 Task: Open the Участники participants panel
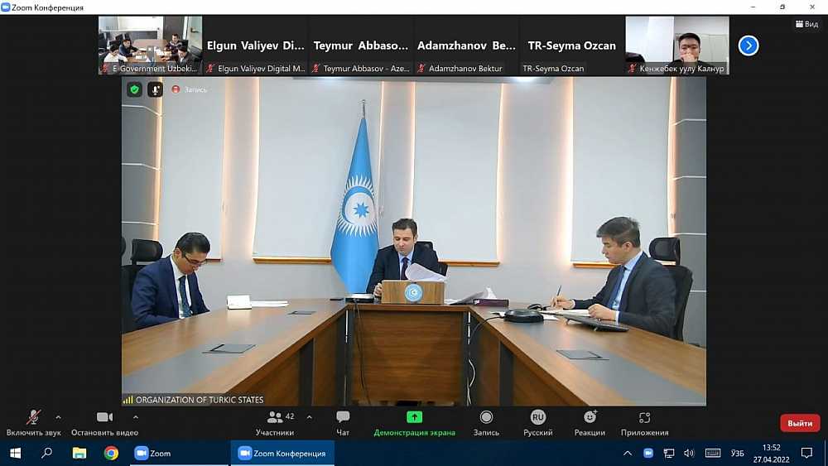click(x=275, y=422)
